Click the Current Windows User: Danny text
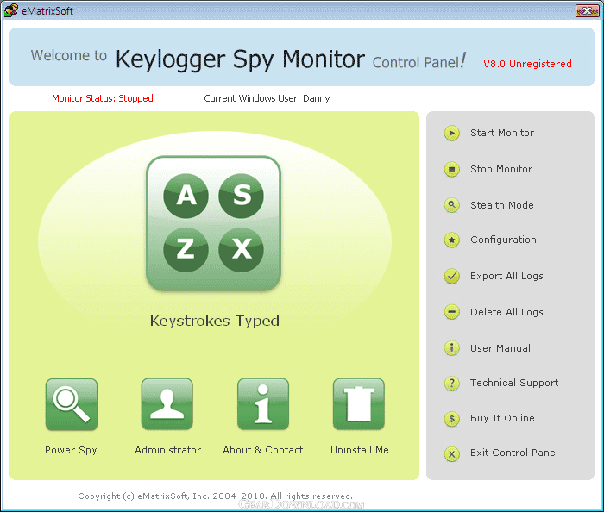This screenshot has width=604, height=512. click(267, 98)
